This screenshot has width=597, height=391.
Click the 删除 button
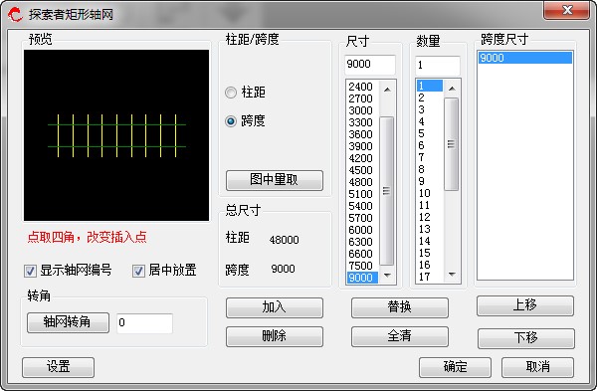[275, 336]
